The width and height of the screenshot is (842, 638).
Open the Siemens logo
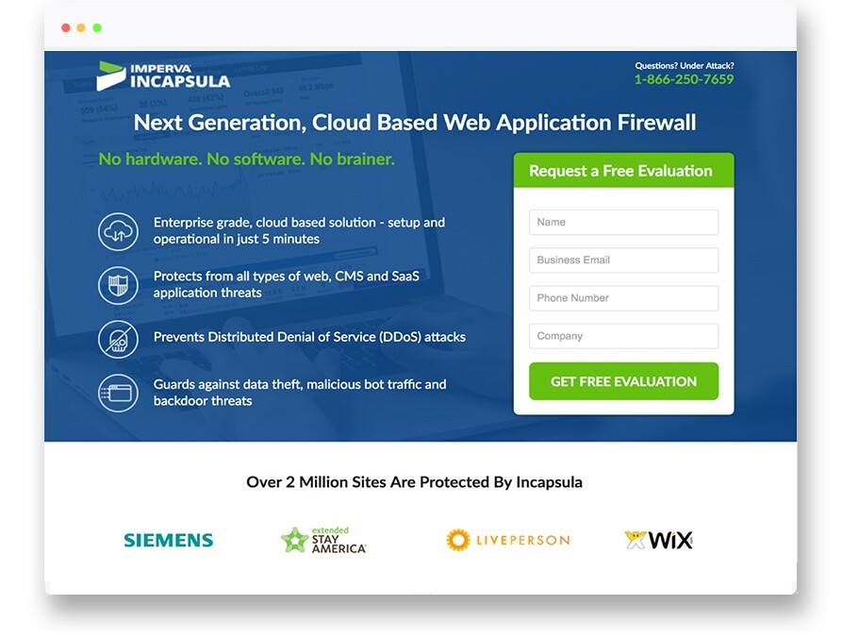(x=169, y=540)
